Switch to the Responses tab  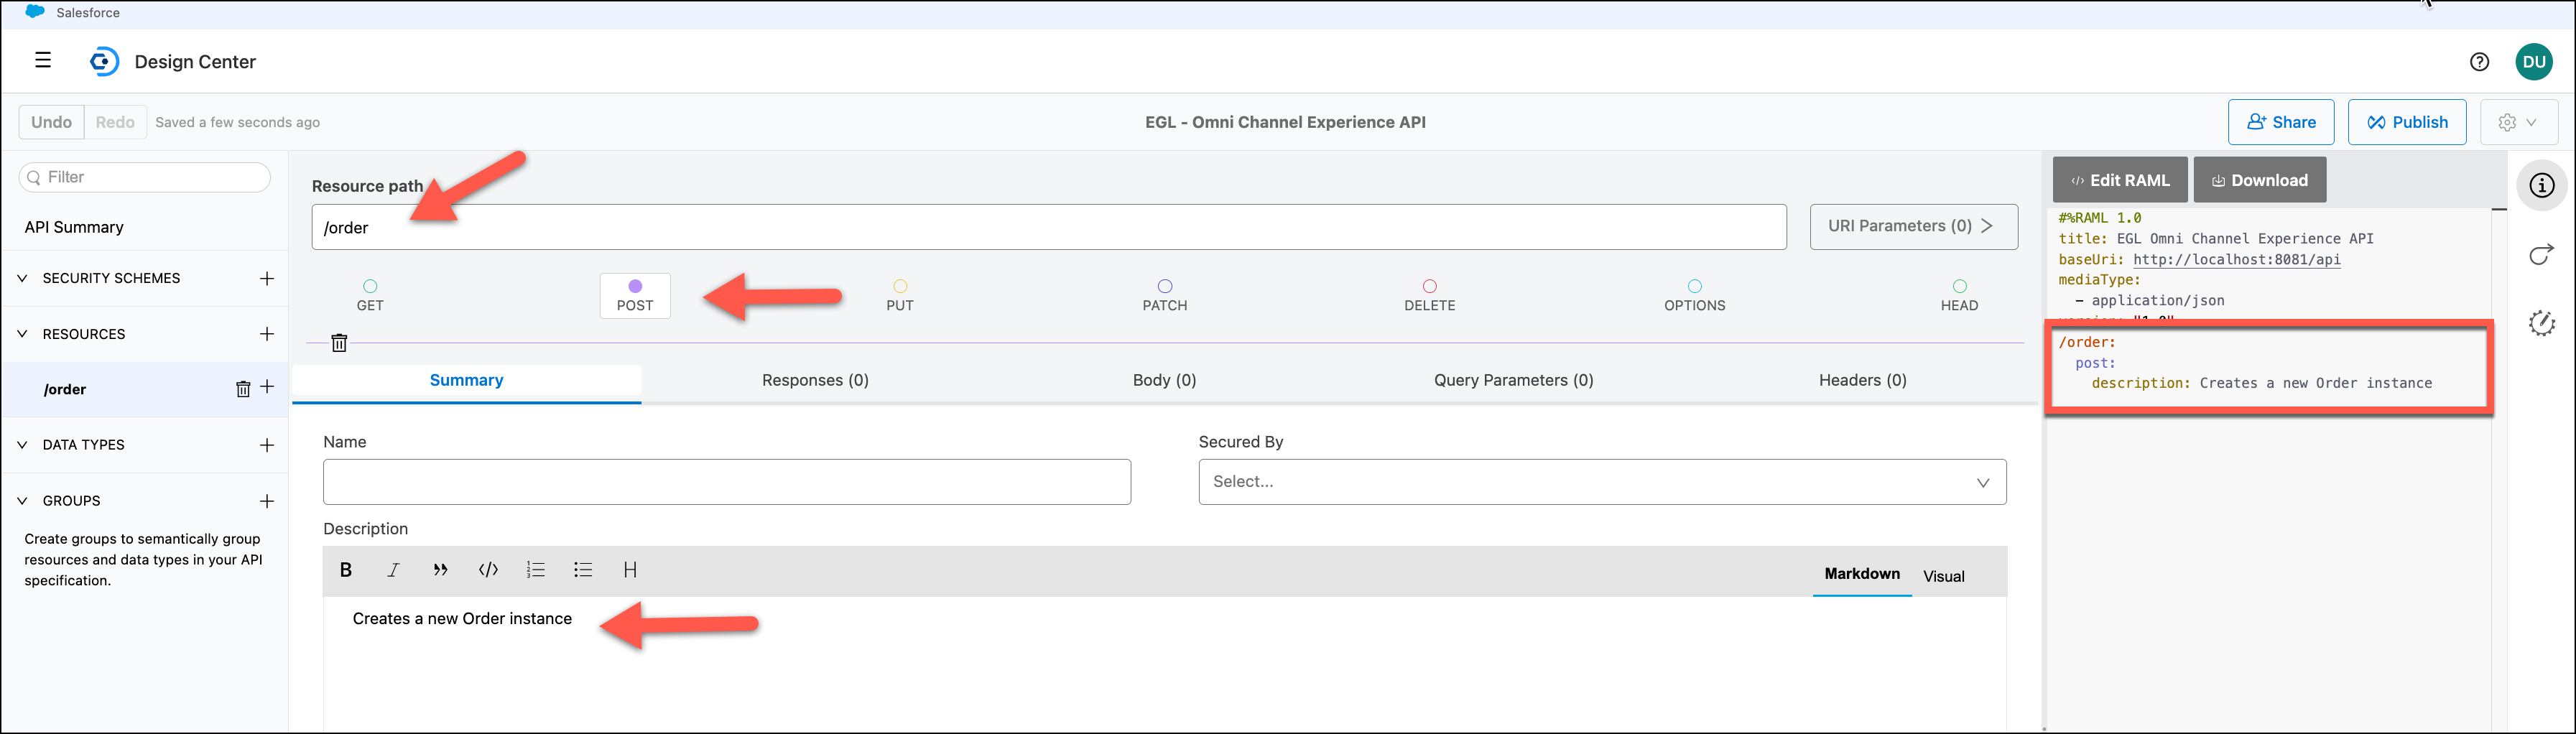(x=815, y=380)
